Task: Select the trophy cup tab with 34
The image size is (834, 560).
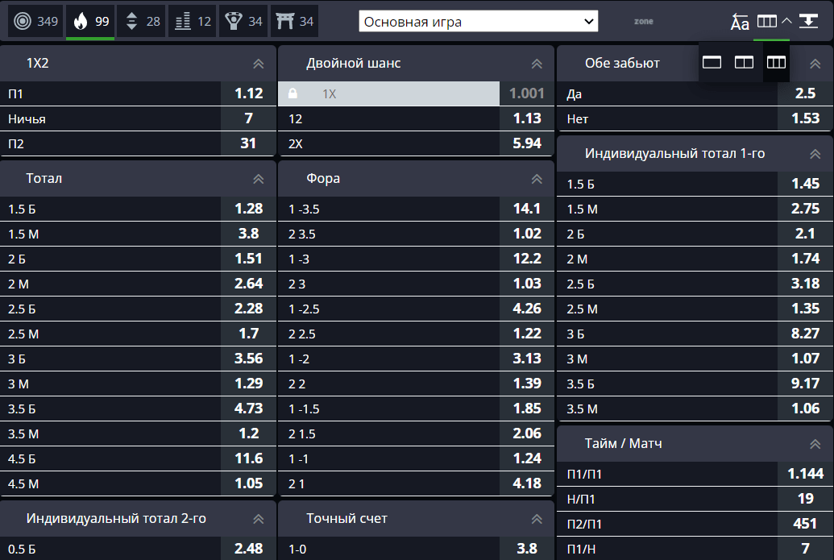Action: click(x=243, y=21)
